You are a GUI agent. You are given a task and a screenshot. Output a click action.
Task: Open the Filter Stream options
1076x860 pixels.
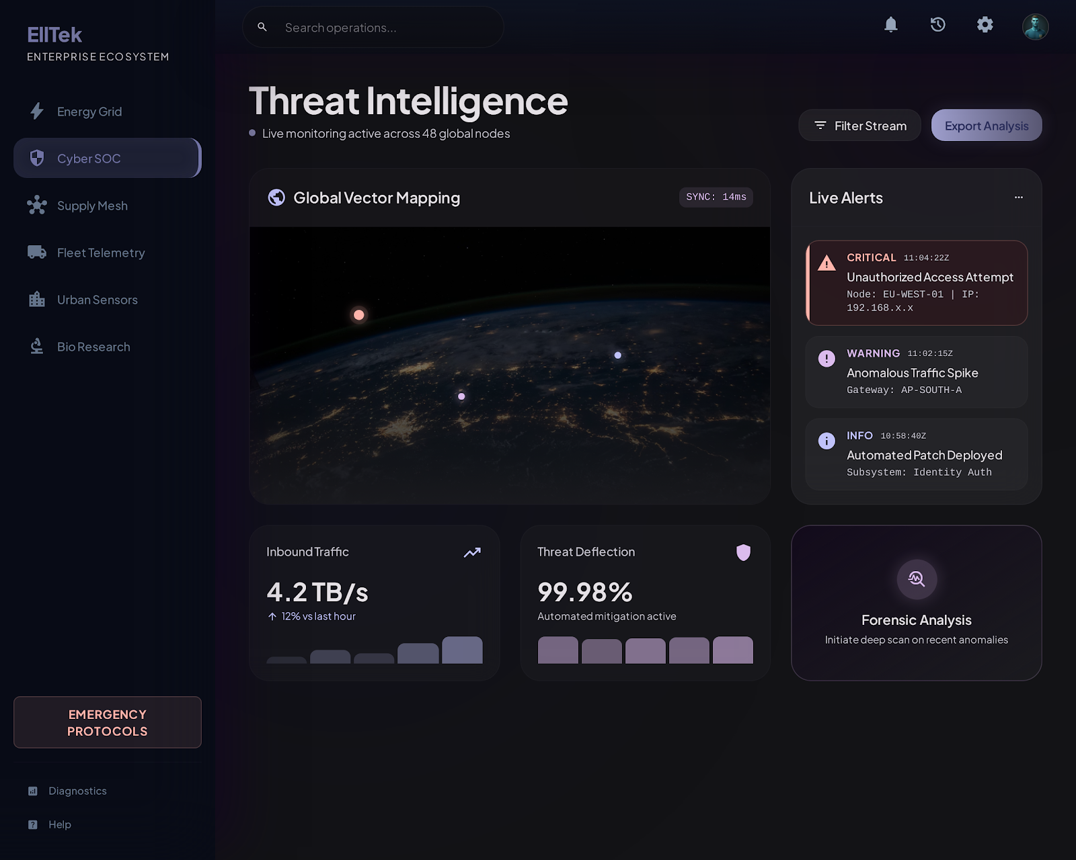click(859, 126)
